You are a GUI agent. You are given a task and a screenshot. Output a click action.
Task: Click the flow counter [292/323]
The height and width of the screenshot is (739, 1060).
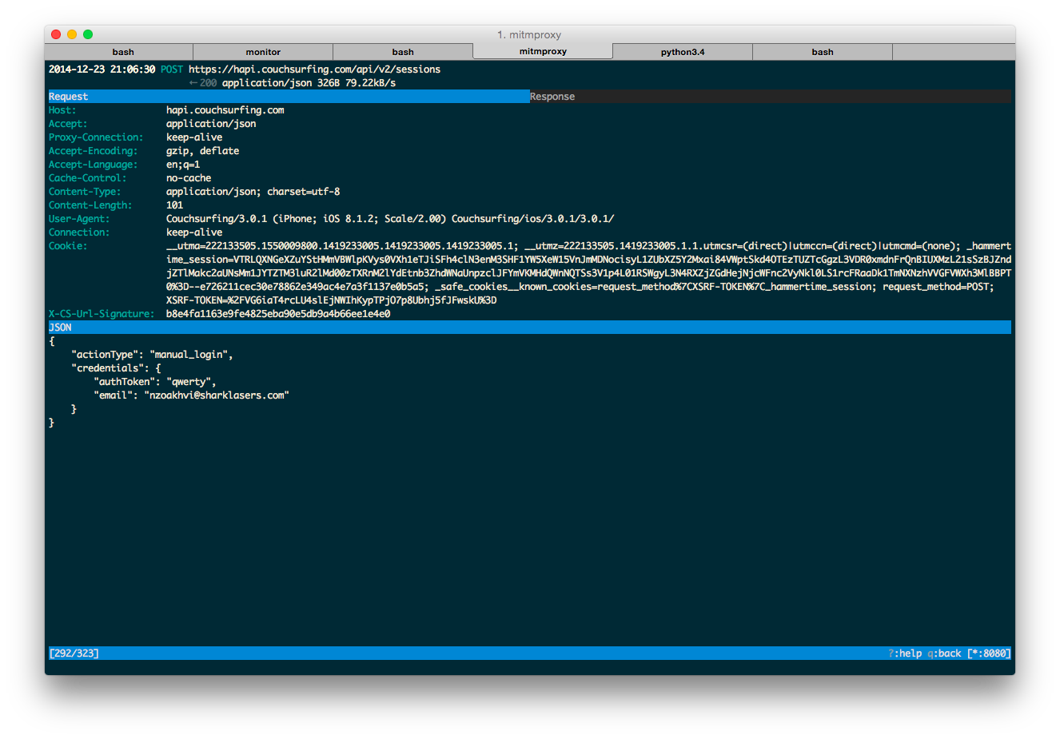[x=75, y=653]
